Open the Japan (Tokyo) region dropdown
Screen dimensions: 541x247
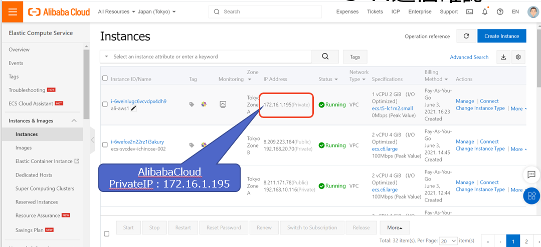(156, 11)
